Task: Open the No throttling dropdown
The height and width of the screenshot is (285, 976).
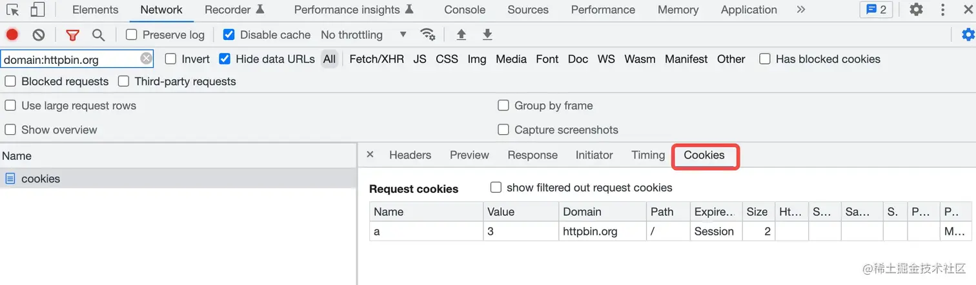Action: click(363, 35)
